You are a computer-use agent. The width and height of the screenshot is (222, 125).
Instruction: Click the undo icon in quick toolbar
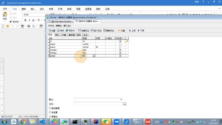[13, 26]
